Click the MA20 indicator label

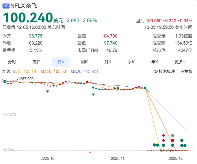(84, 71)
